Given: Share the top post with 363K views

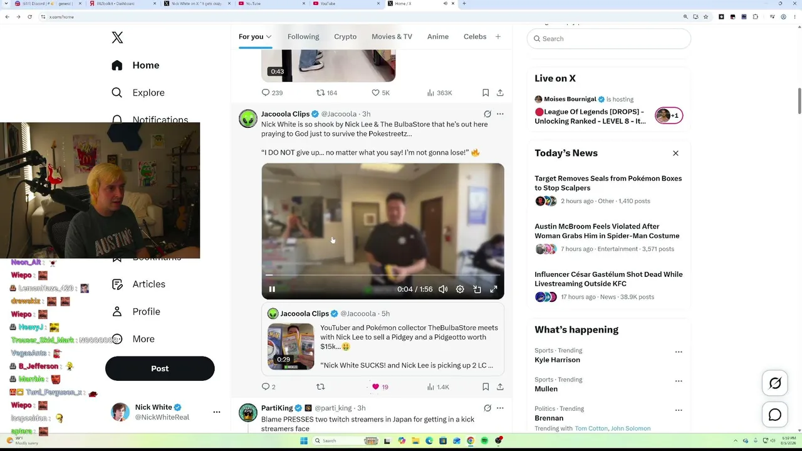Looking at the screenshot, I should [500, 93].
